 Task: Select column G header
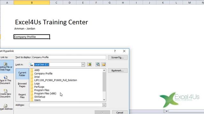(x=110, y=3)
